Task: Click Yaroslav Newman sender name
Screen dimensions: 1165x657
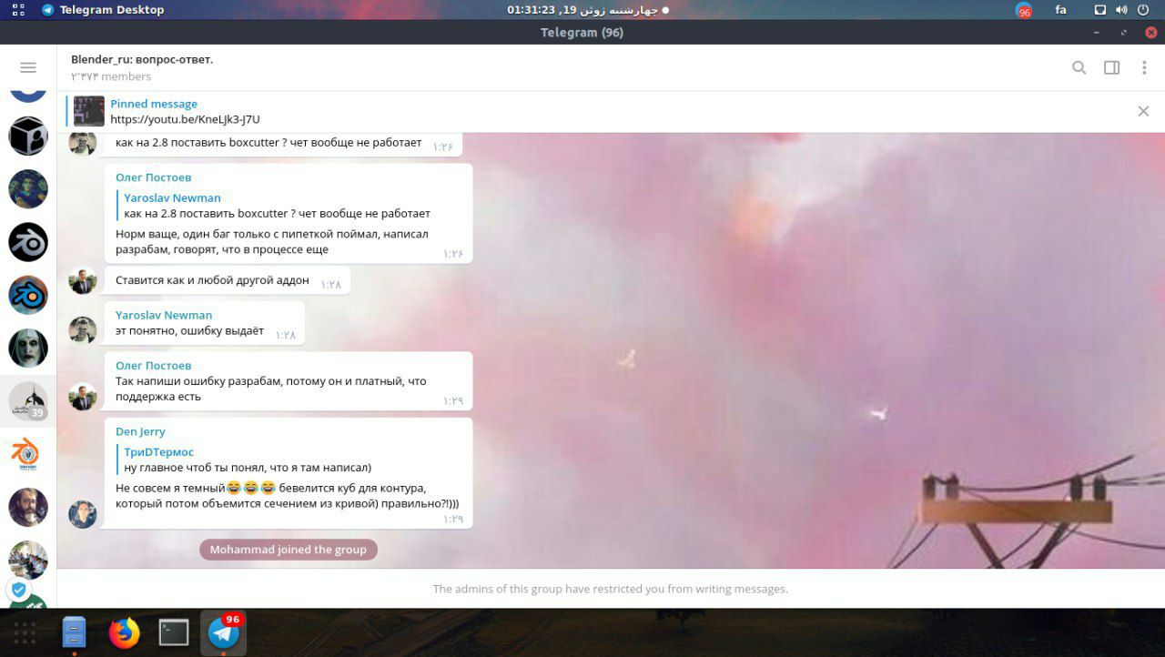Action: [x=164, y=315]
